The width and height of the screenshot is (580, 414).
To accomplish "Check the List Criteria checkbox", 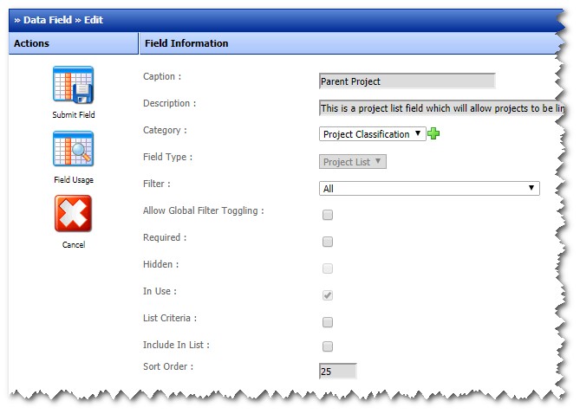I will tap(328, 322).
